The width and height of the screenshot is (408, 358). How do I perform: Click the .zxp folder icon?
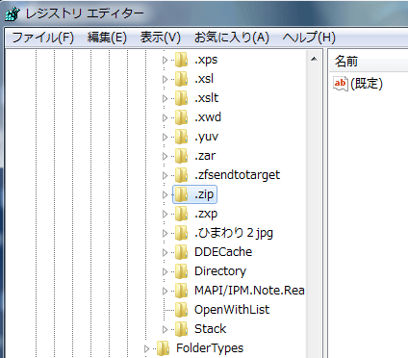click(x=181, y=214)
